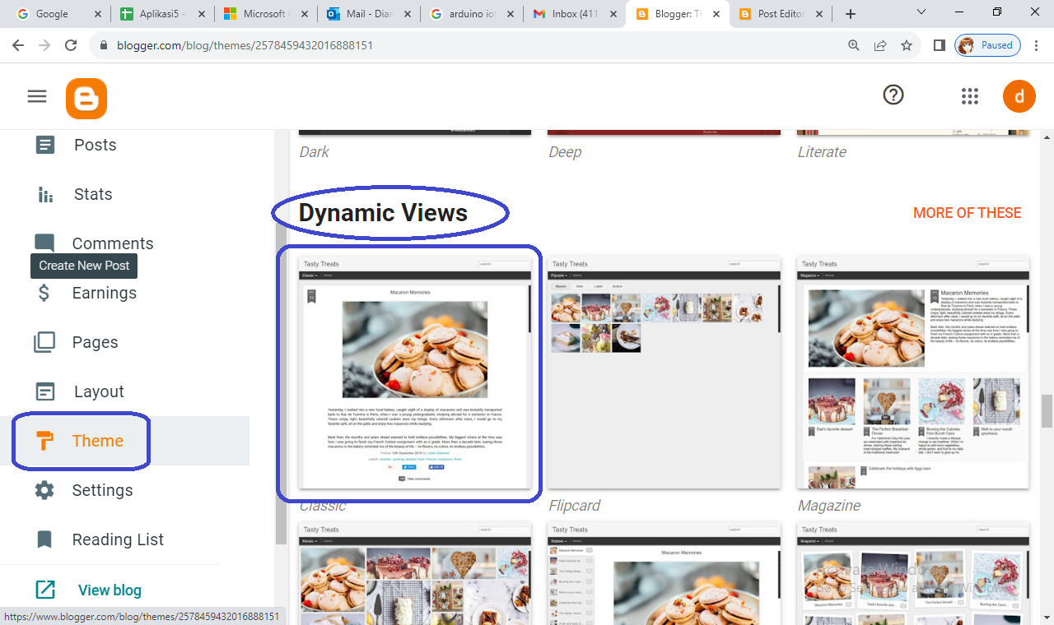Click the Settings gear icon

44,490
